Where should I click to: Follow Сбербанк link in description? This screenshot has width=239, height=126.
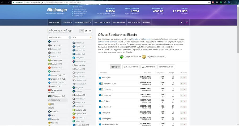(135, 39)
